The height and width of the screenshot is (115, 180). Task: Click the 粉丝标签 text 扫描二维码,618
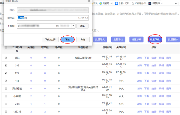(x=83, y=58)
